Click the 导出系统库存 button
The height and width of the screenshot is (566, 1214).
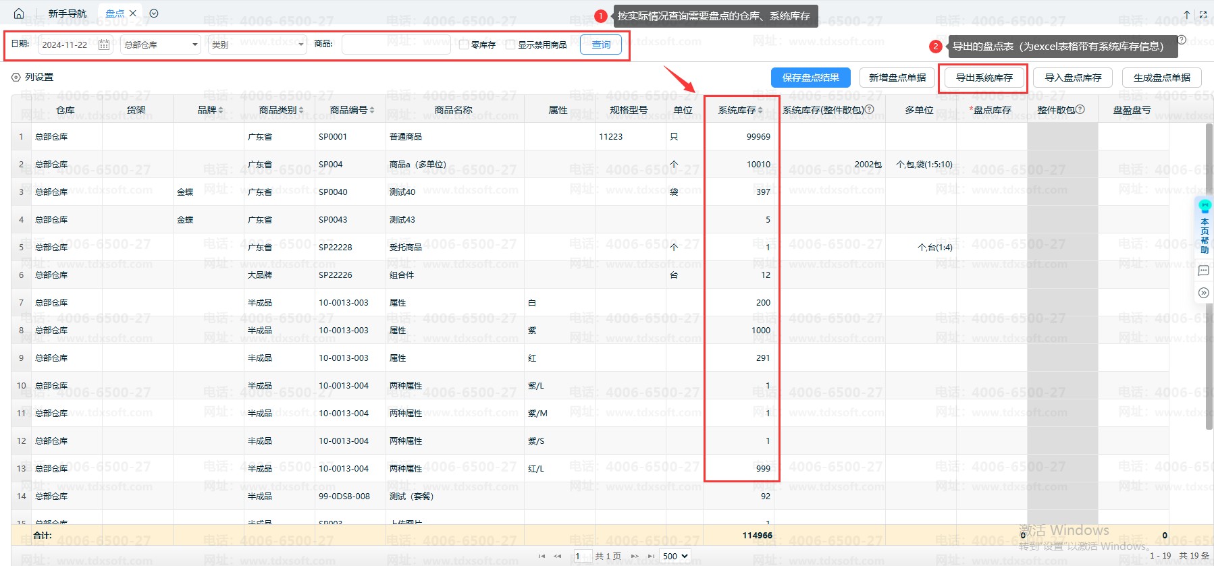pos(984,78)
